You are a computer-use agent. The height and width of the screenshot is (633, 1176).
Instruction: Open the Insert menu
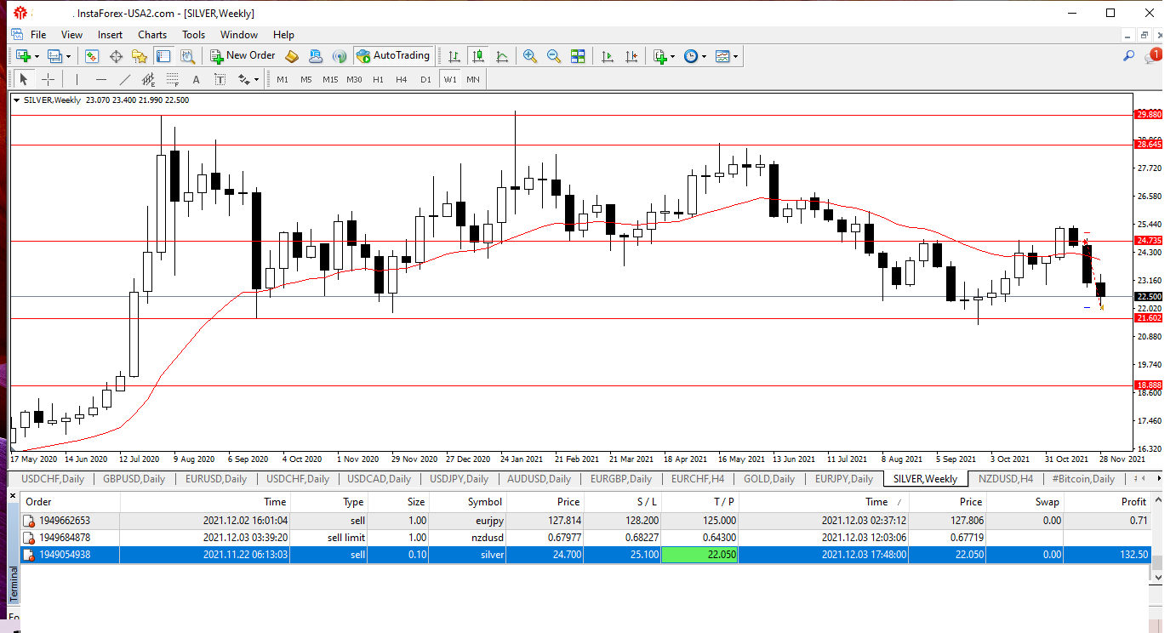[x=110, y=35]
